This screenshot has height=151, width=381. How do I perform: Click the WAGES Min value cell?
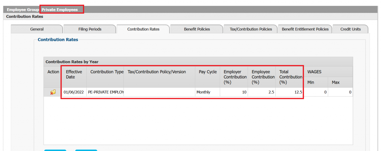click(x=316, y=92)
